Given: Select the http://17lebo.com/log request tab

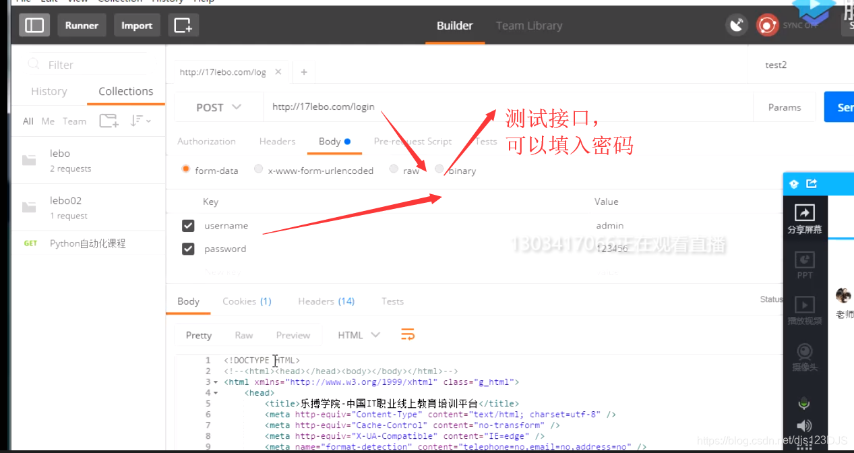Looking at the screenshot, I should [x=232, y=72].
